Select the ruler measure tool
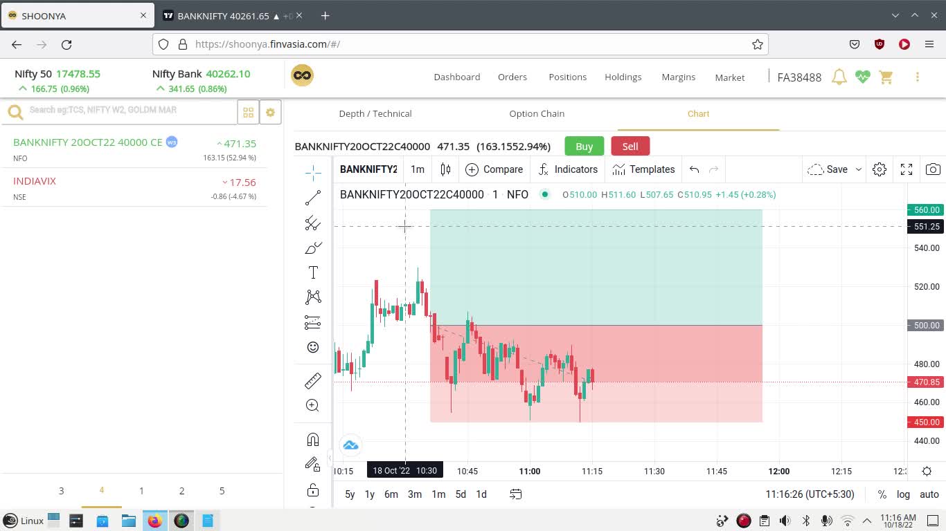Image resolution: width=946 pixels, height=531 pixels. (x=313, y=380)
